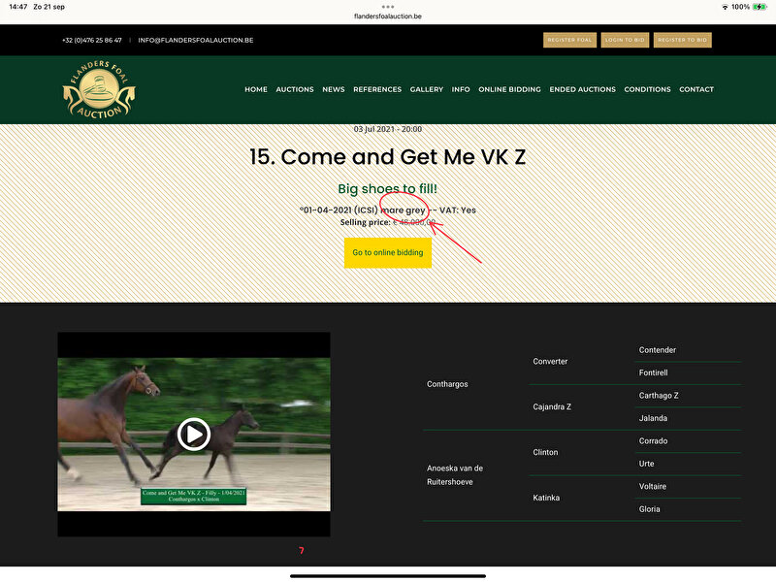Tap the three-dot multitasking icon
This screenshot has width=776, height=582.
pos(388,7)
